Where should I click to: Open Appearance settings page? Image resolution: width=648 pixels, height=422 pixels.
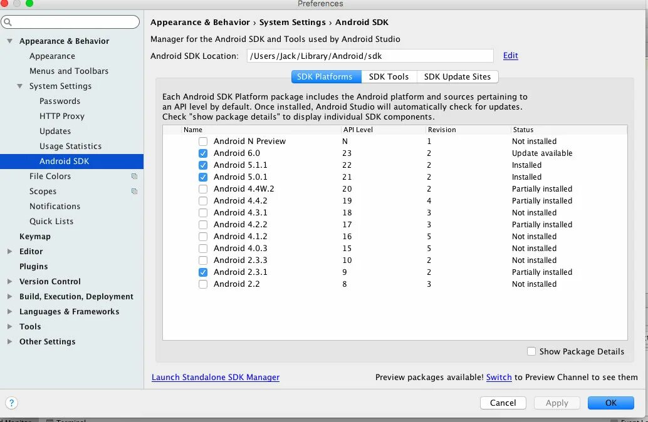point(52,56)
